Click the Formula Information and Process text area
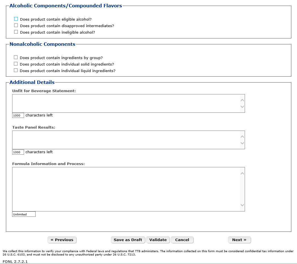 [x=126, y=189]
